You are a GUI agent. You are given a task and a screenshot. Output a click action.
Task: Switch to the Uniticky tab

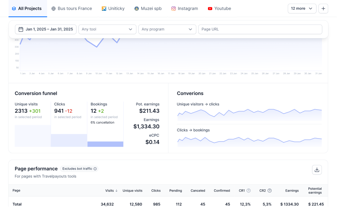coord(113,8)
